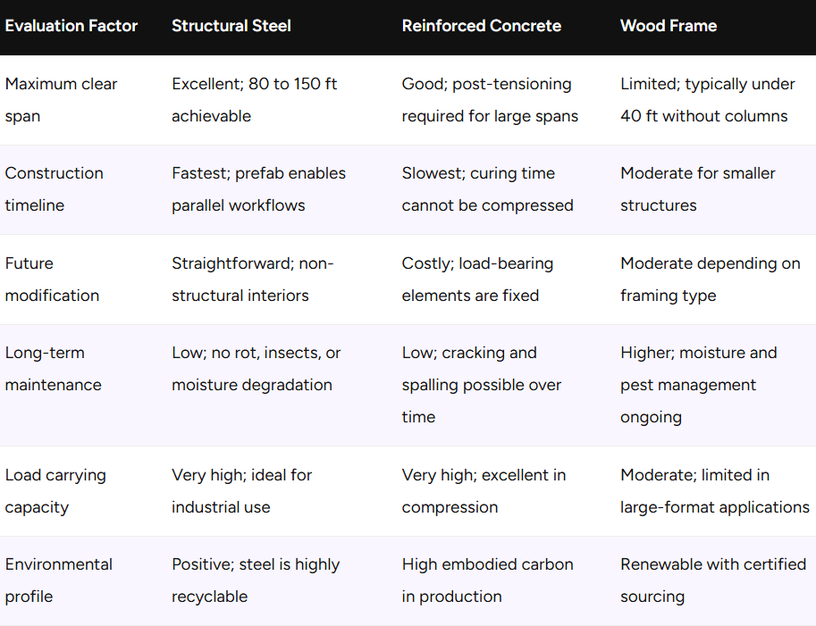
Task: Select the Reinforced Concrete column header
Action: click(482, 26)
